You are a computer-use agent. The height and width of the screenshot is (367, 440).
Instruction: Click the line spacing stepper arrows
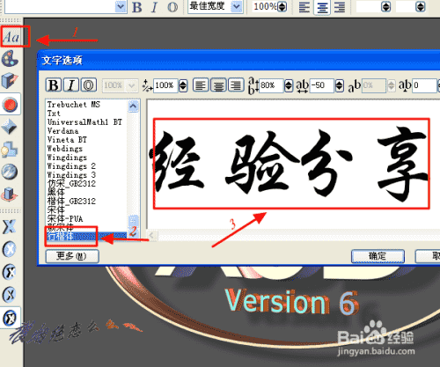coord(289,85)
